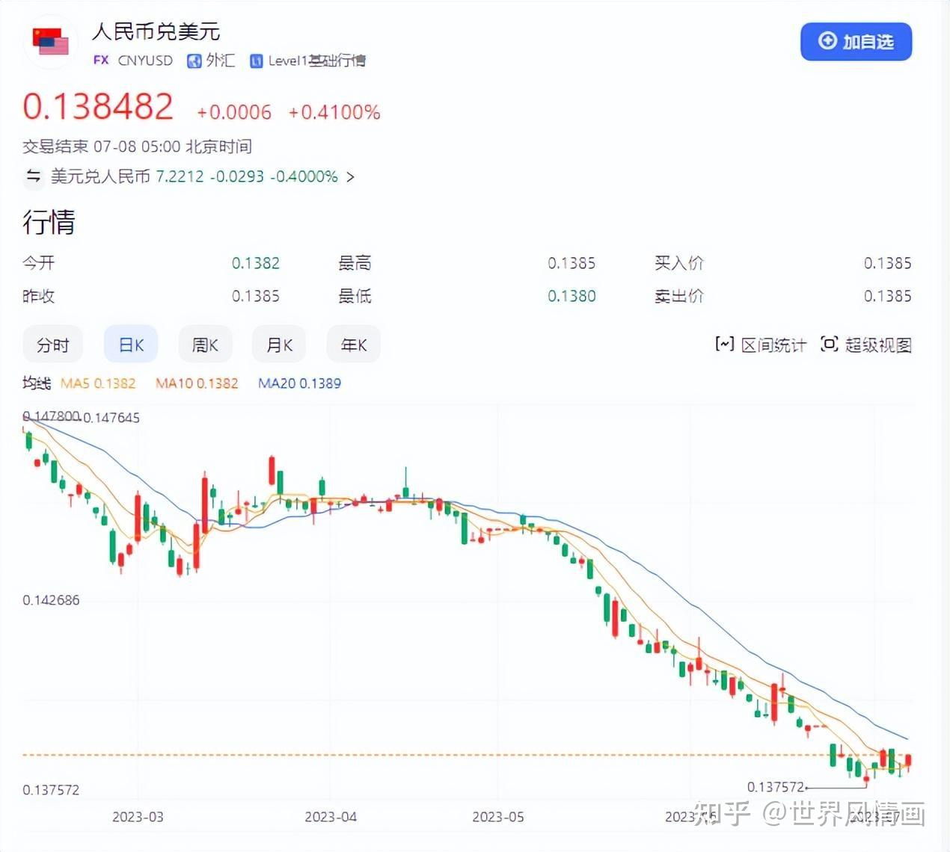Click the L1 Level1基础行情 icon
Image resolution: width=950 pixels, height=852 pixels.
257,61
